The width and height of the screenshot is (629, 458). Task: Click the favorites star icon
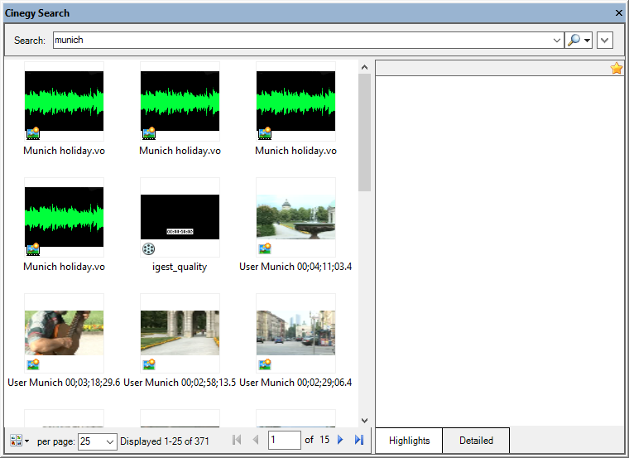click(616, 68)
